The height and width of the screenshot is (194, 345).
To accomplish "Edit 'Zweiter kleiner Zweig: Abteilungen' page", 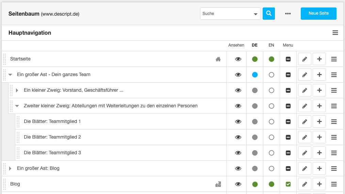I will point(305,106).
